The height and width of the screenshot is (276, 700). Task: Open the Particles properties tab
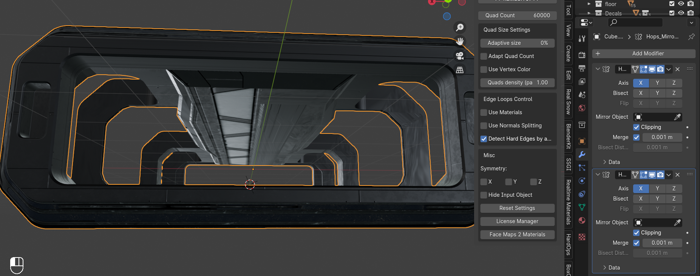(x=582, y=167)
